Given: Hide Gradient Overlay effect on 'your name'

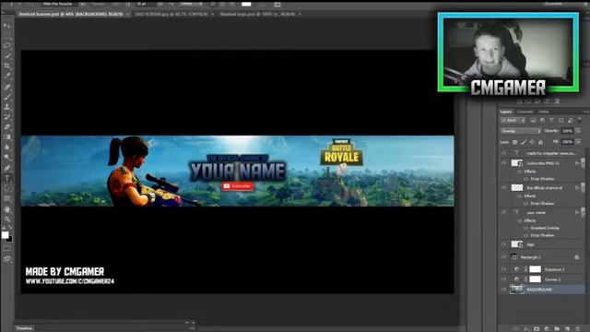Looking at the screenshot, I should (526, 228).
